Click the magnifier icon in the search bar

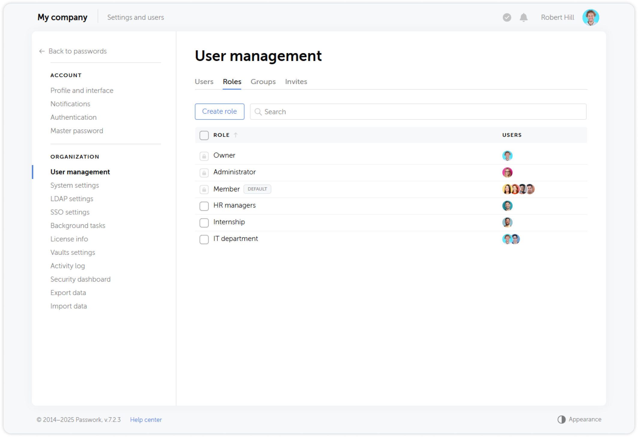258,112
